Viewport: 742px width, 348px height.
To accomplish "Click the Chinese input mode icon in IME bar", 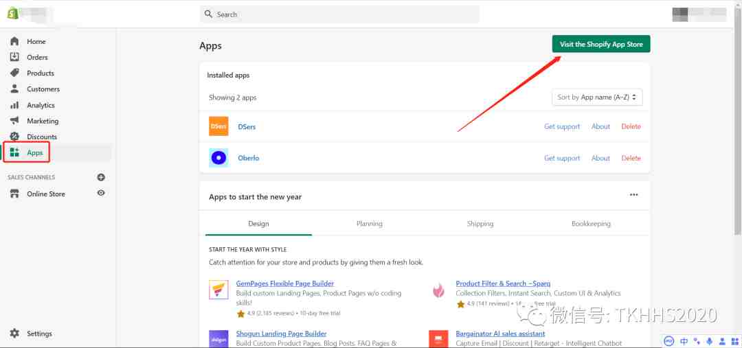I will tap(684, 341).
